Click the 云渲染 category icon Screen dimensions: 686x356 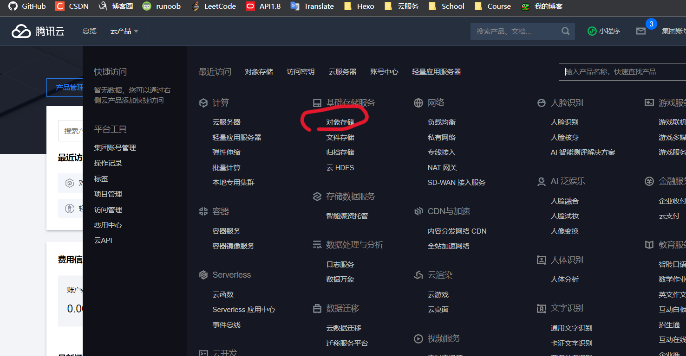[418, 275]
